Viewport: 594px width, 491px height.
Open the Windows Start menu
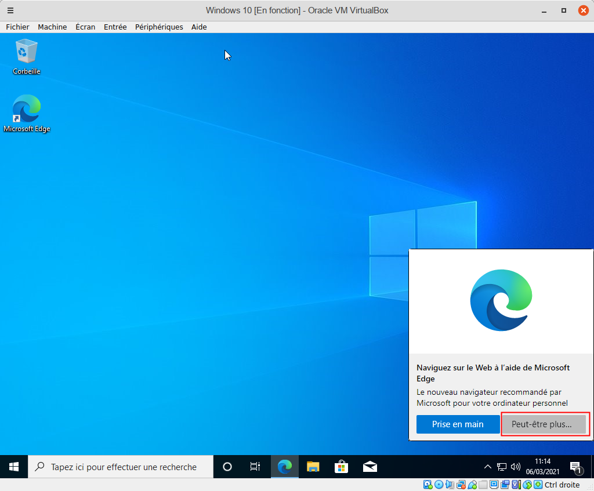(x=14, y=467)
